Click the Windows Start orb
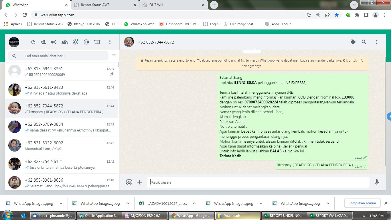The height and width of the screenshot is (220, 391). click(x=7, y=215)
